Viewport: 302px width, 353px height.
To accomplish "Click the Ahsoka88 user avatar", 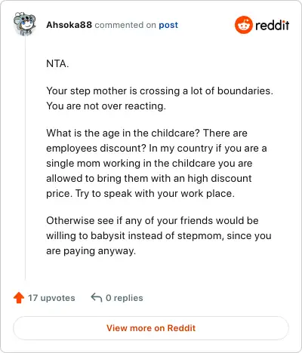I will (24, 24).
